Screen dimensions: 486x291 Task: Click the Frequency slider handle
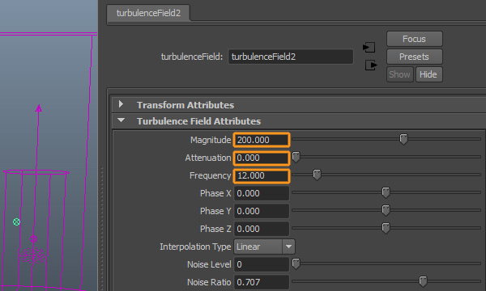click(317, 175)
